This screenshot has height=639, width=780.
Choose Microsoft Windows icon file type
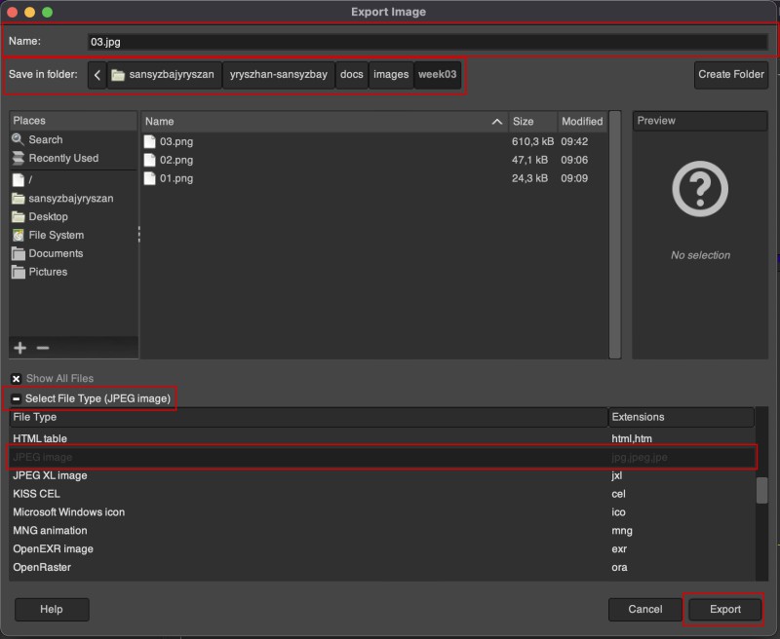coord(382,512)
